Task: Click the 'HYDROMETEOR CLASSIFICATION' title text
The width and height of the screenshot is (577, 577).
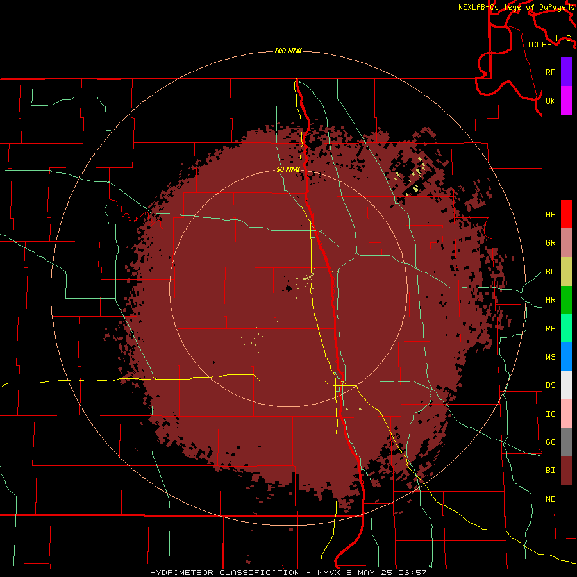Action: point(225,573)
